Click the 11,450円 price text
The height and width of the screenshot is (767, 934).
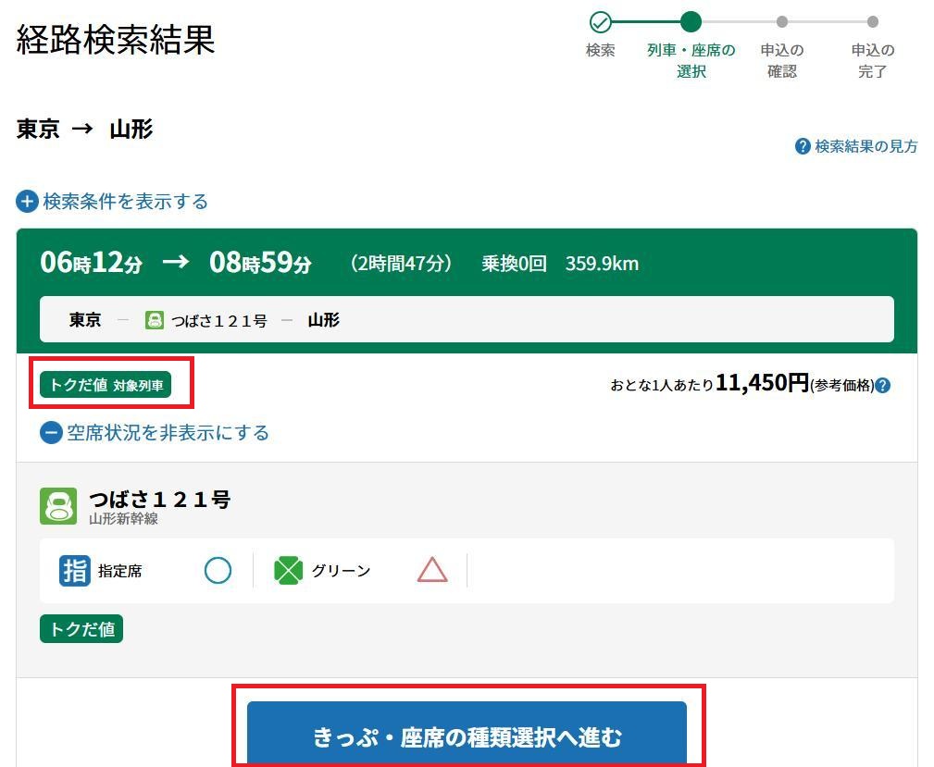(x=762, y=383)
